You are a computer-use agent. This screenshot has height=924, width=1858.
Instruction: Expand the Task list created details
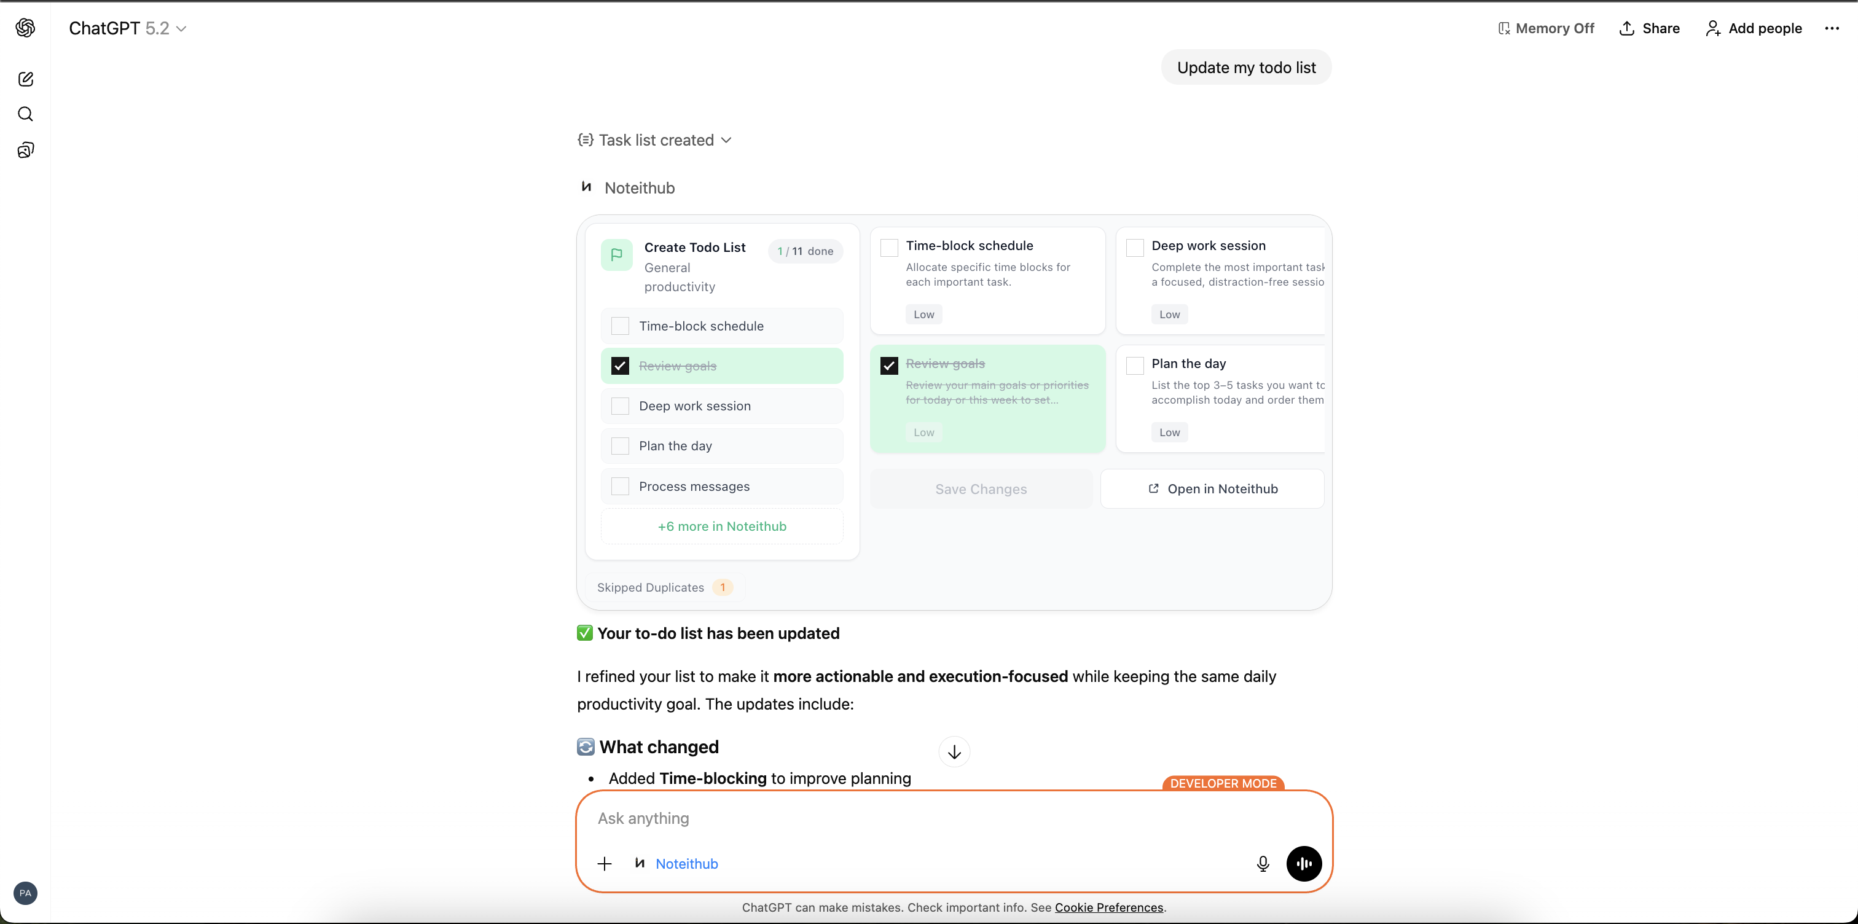(x=655, y=140)
